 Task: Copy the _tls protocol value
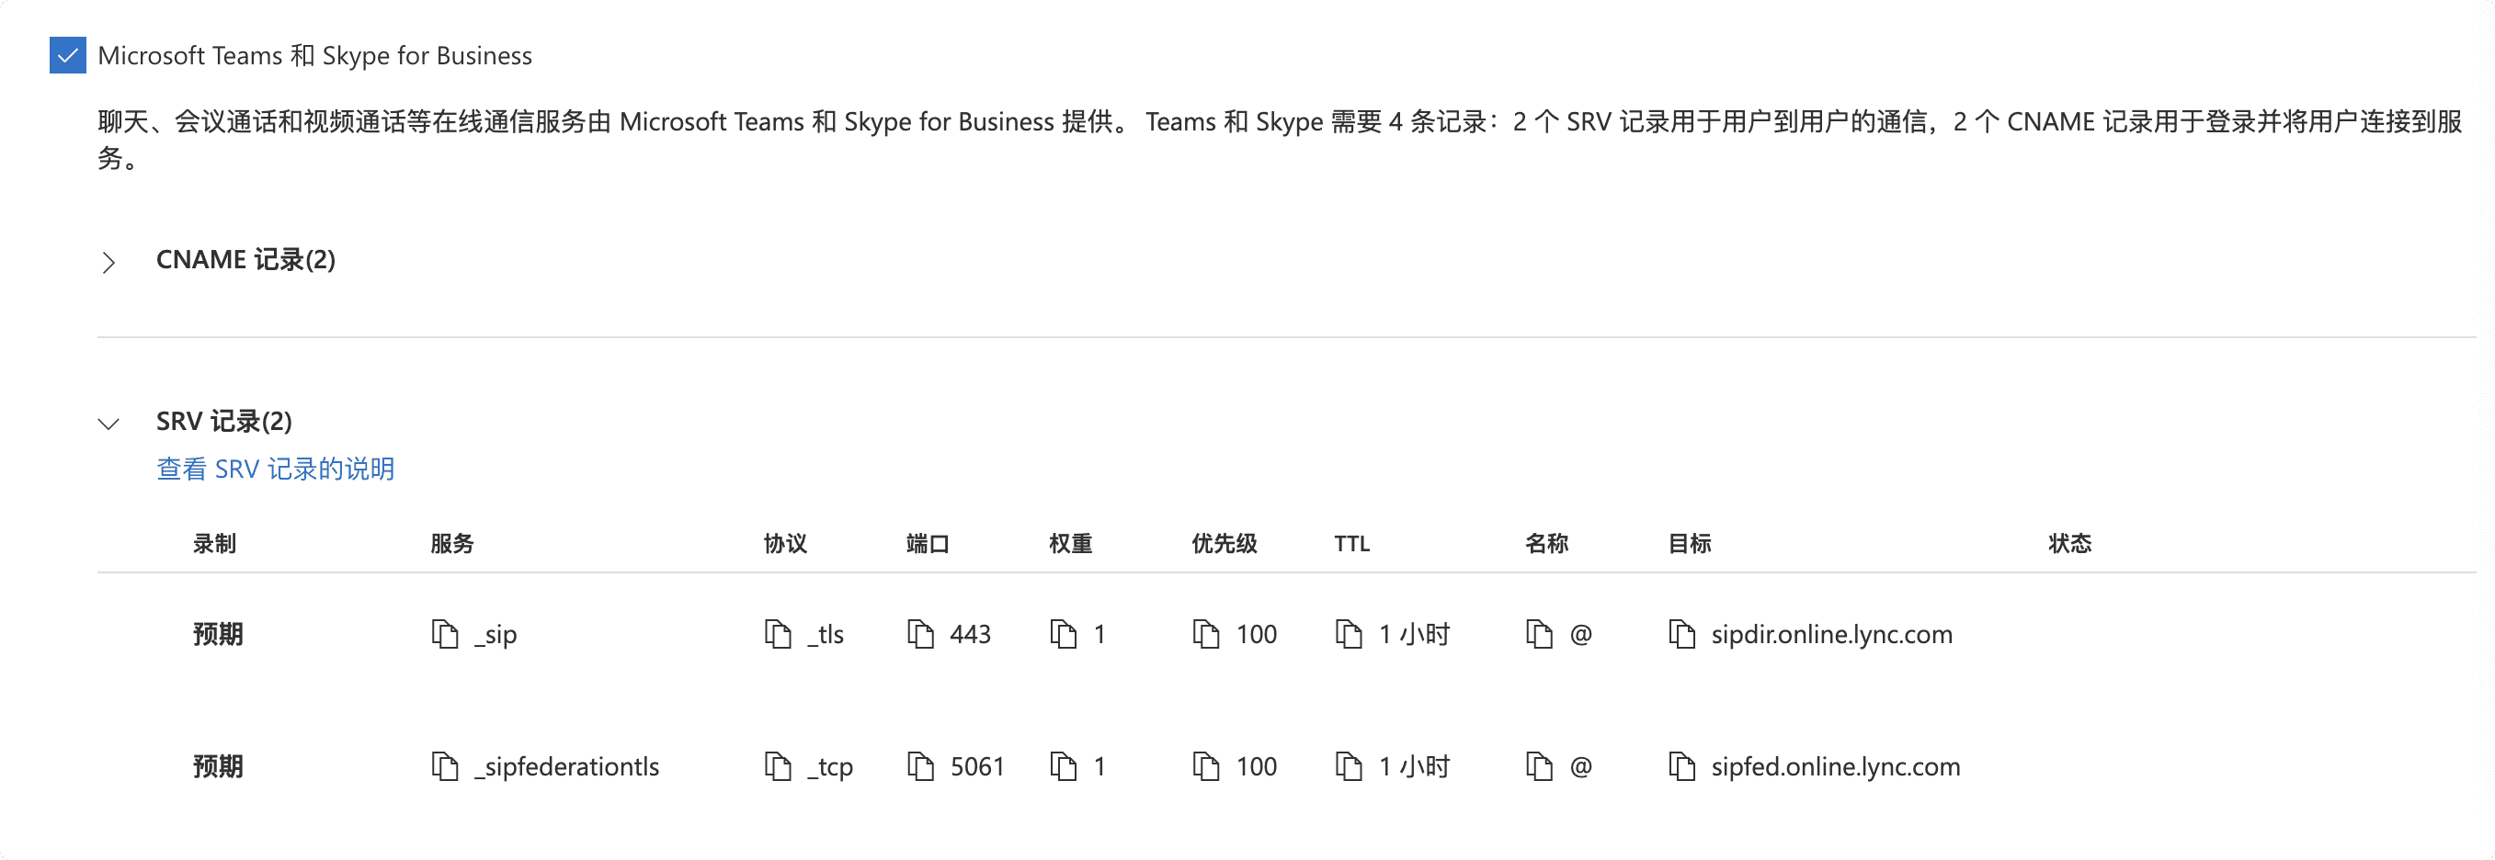pyautogui.click(x=778, y=634)
